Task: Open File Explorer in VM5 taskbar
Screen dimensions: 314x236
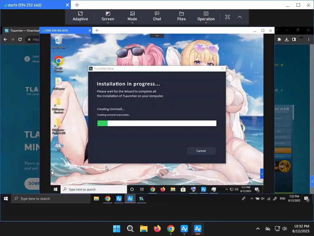Action: pyautogui.click(x=173, y=189)
